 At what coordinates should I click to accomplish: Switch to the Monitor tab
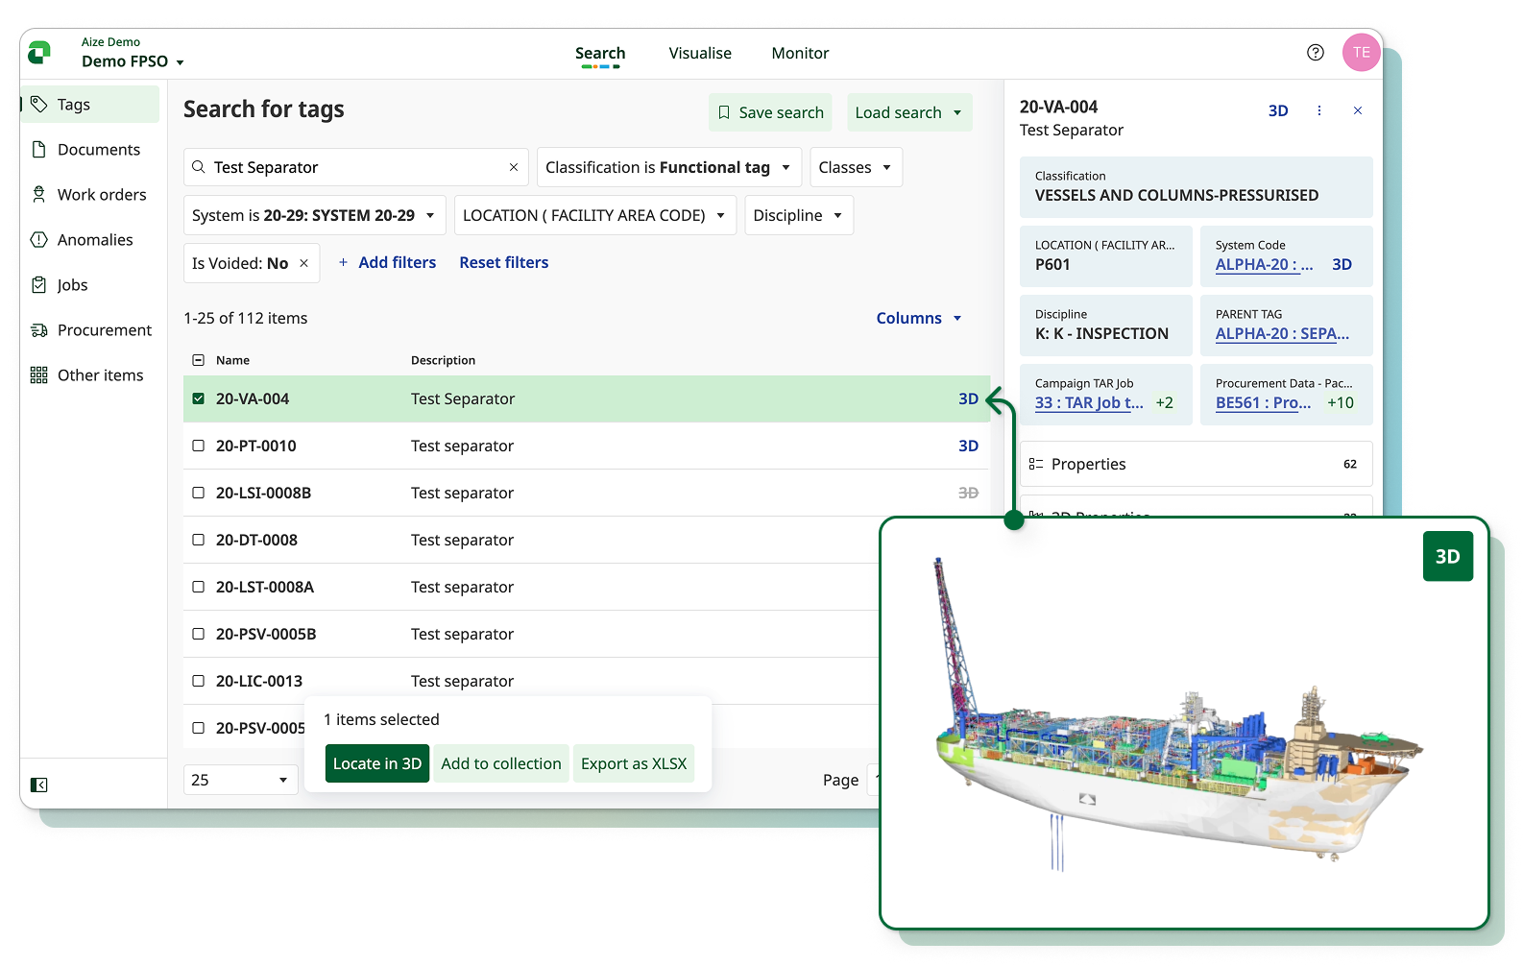800,54
